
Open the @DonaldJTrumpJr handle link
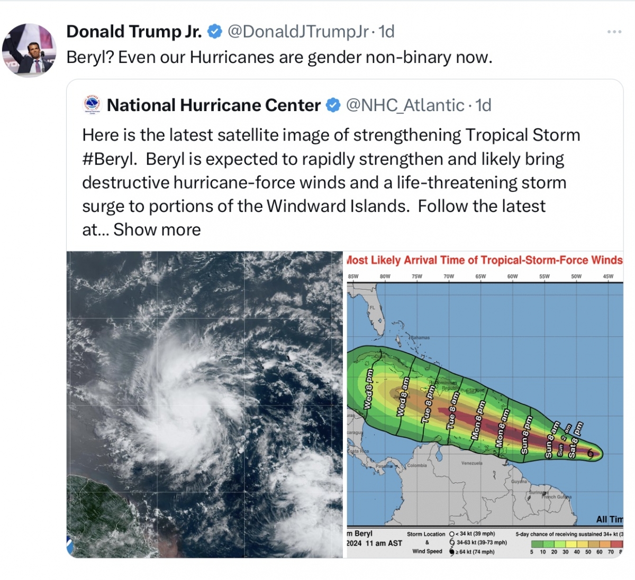[x=298, y=32]
